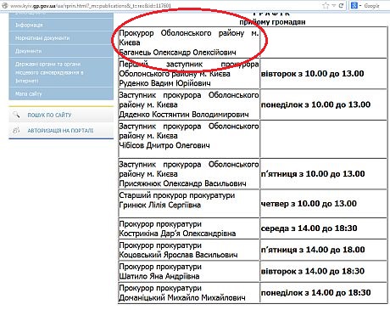The image size is (390, 310).
Task: Select the name Шатило Яна Андріївна
Action: tap(159, 276)
